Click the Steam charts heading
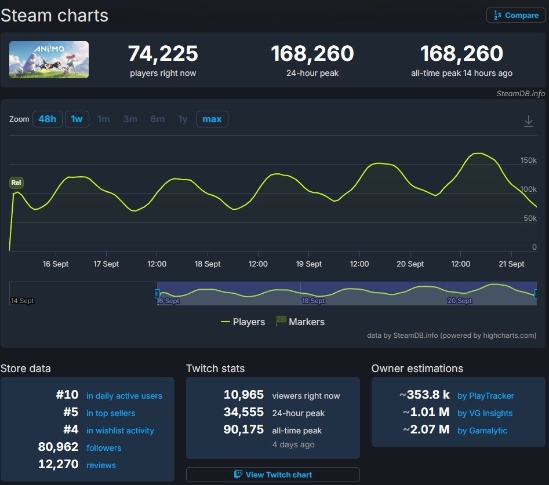The image size is (549, 485). pos(54,16)
